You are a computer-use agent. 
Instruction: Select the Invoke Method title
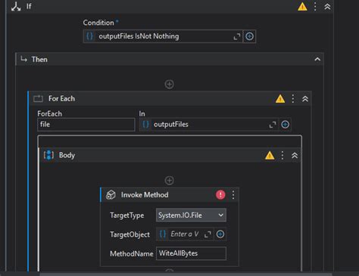click(x=145, y=195)
